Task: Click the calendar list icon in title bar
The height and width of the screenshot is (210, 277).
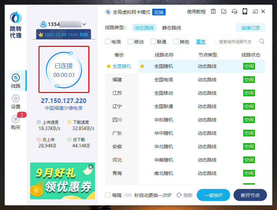Action: click(x=213, y=12)
